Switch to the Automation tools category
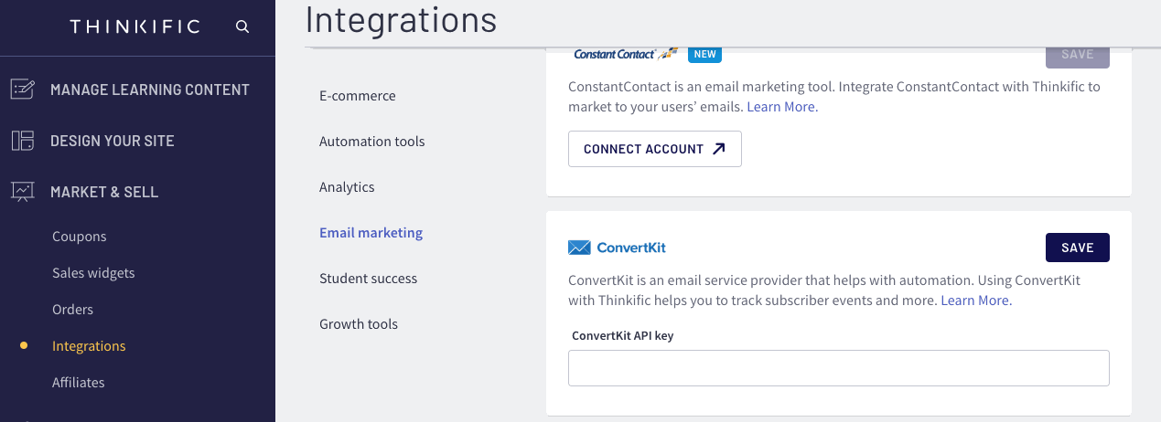Viewport: 1161px width, 422px height. pos(372,142)
